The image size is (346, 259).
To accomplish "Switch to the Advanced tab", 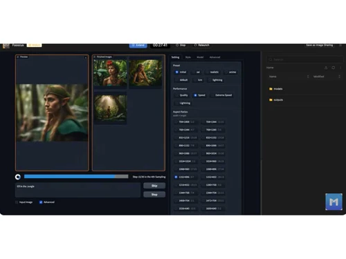I will click(215, 57).
